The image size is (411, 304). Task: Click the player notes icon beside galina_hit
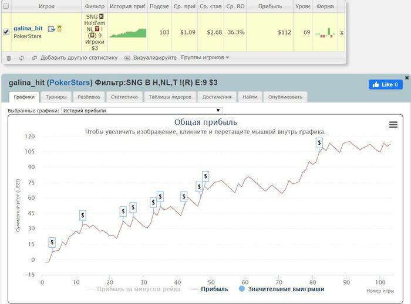point(52,29)
